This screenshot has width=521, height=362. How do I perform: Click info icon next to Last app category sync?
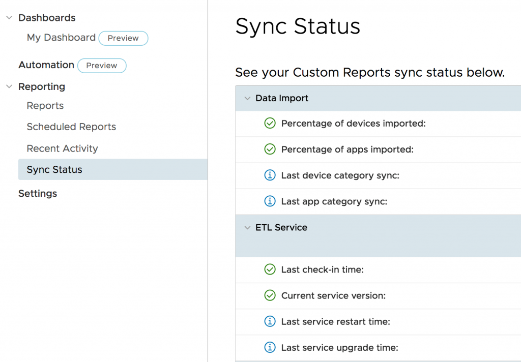270,201
